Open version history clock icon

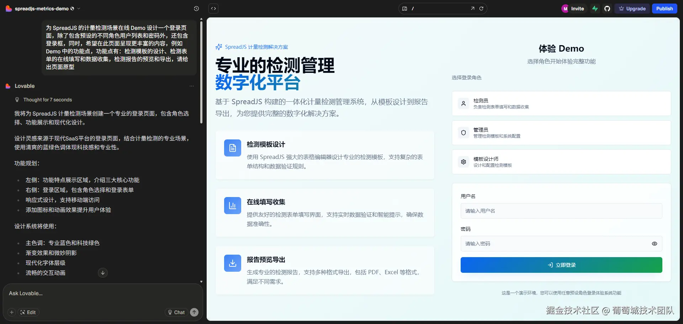(x=196, y=9)
